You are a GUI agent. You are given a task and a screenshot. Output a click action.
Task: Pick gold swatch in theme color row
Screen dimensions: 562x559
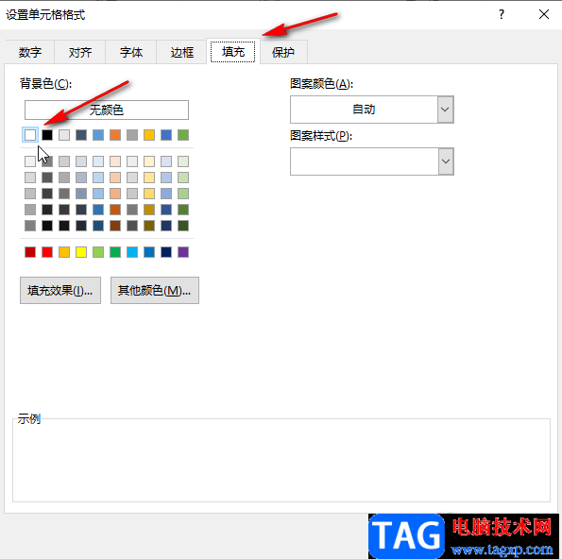[149, 135]
